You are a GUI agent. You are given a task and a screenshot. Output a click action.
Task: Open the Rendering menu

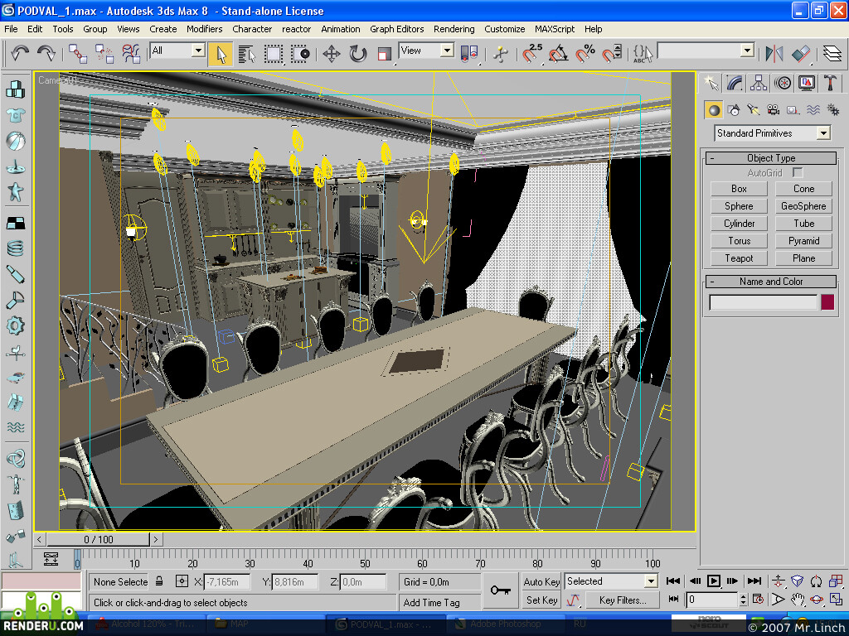click(454, 29)
